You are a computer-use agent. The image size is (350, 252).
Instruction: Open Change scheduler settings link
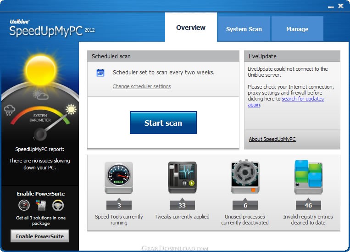[x=142, y=86]
